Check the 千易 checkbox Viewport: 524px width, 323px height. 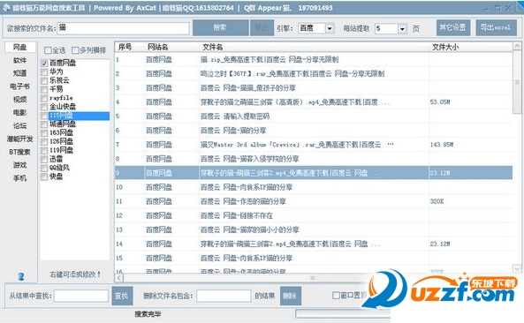tap(44, 89)
